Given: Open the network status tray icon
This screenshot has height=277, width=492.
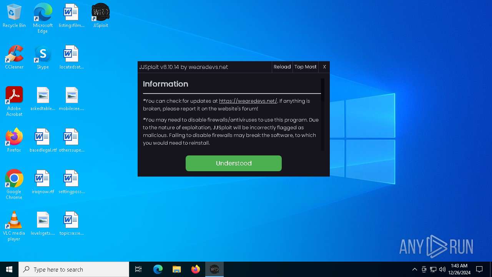Looking at the screenshot, I should [433, 269].
